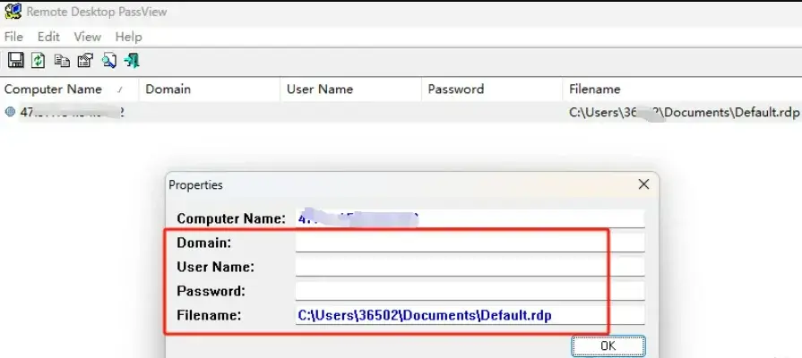Click OK in the Properties dialog

[x=608, y=346]
